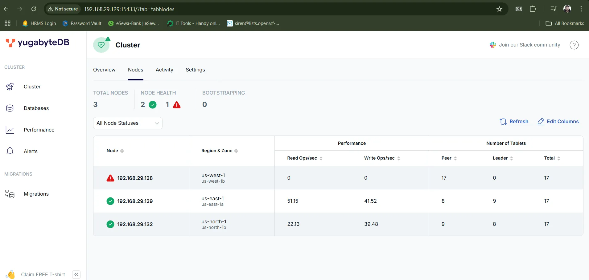This screenshot has height=280, width=589.
Task: Open the IT Tools bookmark
Action: pyautogui.click(x=193, y=23)
